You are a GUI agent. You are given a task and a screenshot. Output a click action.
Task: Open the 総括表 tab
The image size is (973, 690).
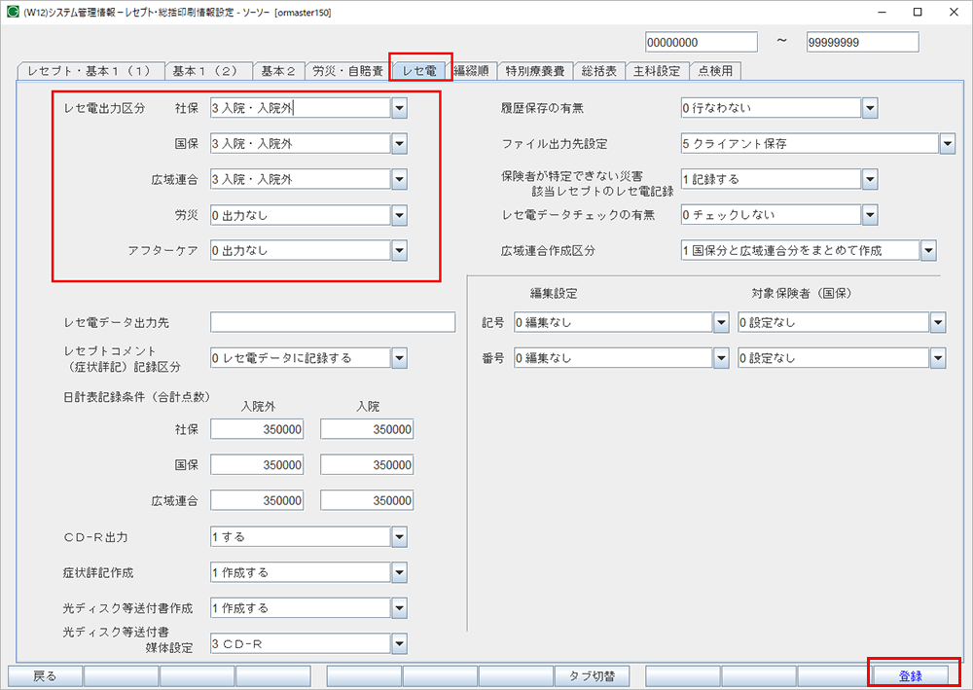click(x=599, y=71)
